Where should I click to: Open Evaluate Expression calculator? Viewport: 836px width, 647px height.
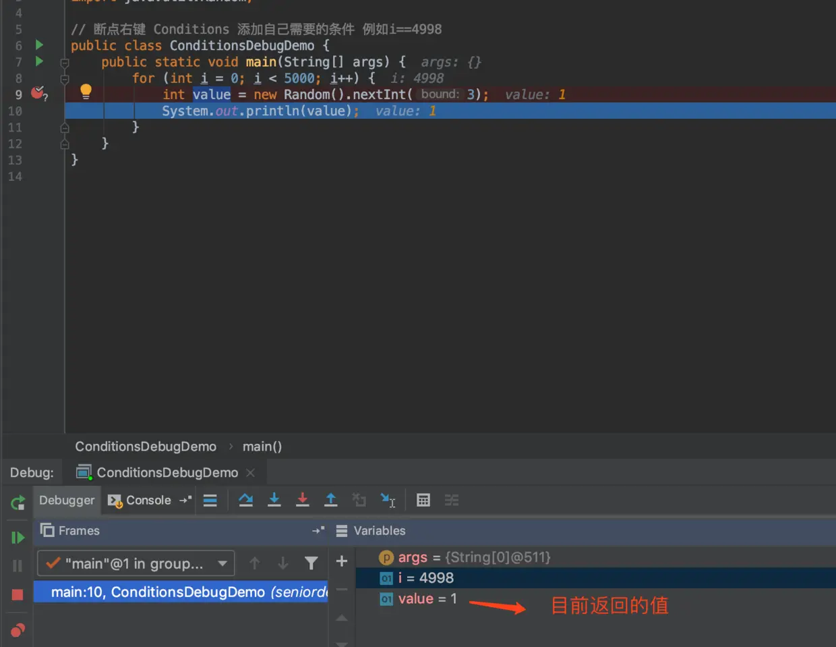(423, 500)
